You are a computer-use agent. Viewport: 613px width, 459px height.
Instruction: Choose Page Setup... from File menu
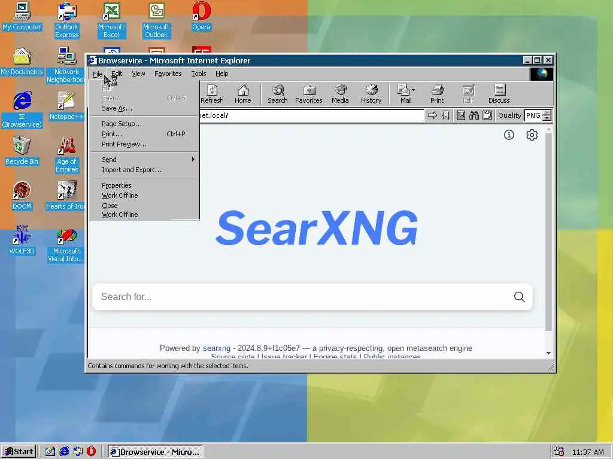click(x=144, y=124)
